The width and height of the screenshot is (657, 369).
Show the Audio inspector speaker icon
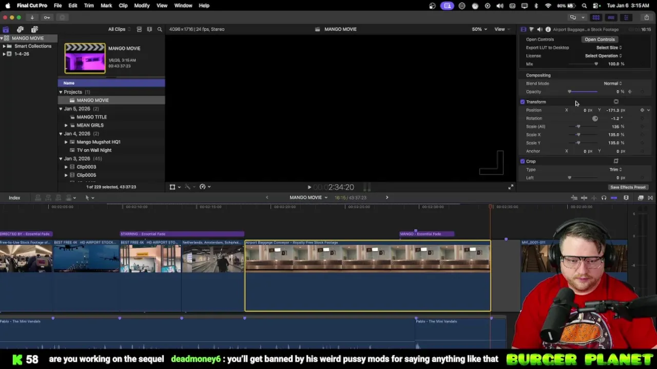pyautogui.click(x=539, y=29)
